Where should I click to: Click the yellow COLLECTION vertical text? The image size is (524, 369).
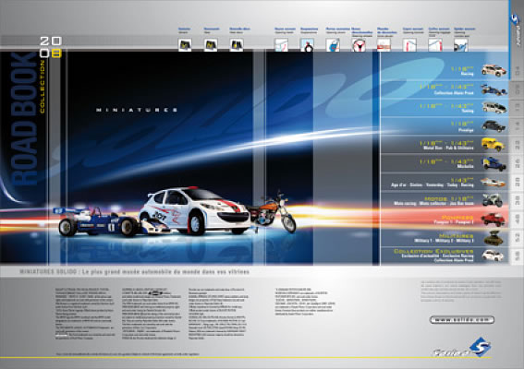click(43, 87)
